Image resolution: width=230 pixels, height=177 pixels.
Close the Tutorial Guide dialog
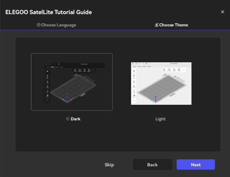tap(223, 12)
